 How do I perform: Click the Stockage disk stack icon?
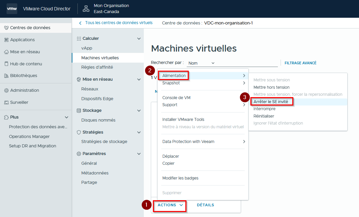tap(79, 111)
